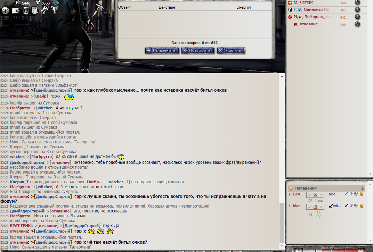Click player list scrollbar down arrow
Viewport: 373px width, 252px height.
pos(370,174)
